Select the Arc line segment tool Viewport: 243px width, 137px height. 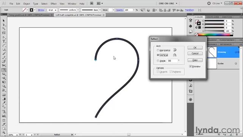[4, 46]
